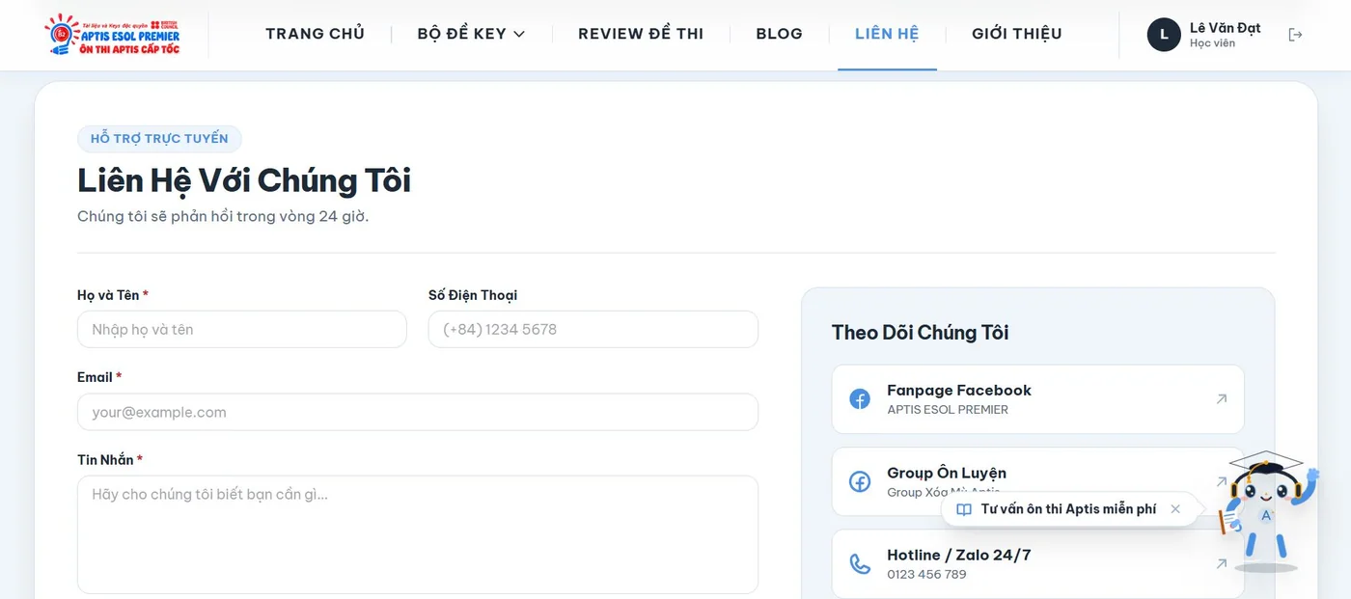Image resolution: width=1351 pixels, height=599 pixels.
Task: Click inside the Tin Nhắn message textarea
Action: tap(418, 534)
